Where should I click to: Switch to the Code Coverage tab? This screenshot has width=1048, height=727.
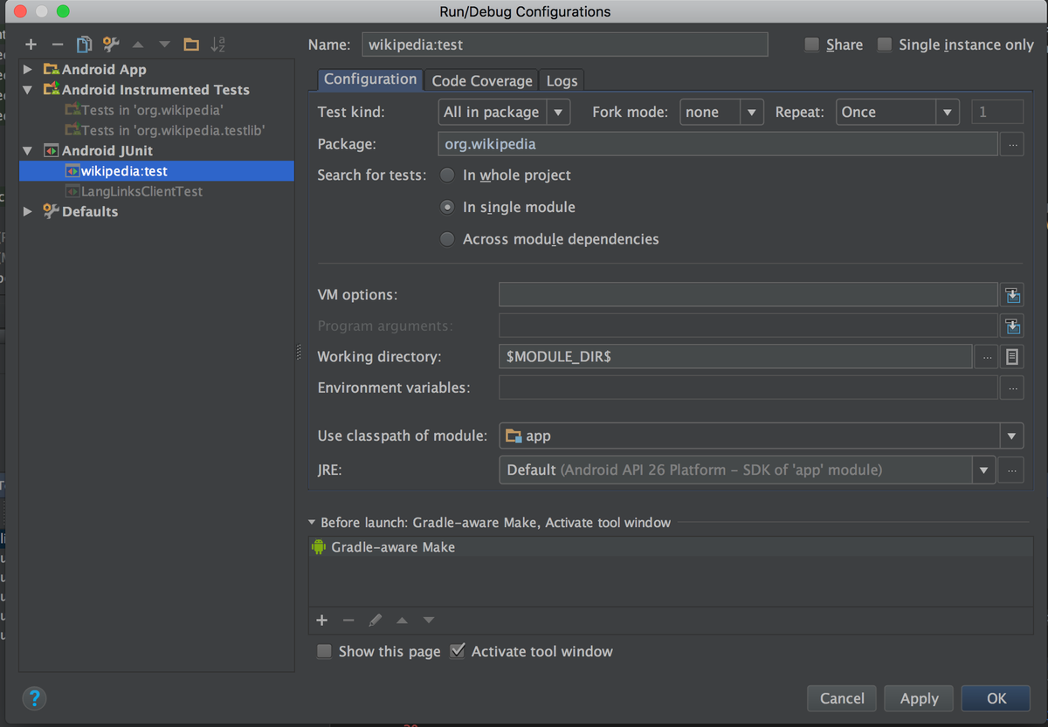click(x=480, y=80)
